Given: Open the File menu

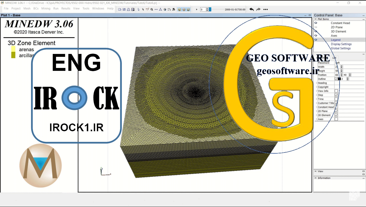Looking at the screenshot, I should [x=6, y=9].
